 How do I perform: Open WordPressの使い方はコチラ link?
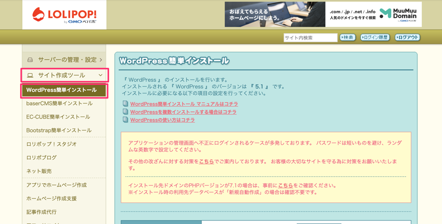tap(162, 120)
